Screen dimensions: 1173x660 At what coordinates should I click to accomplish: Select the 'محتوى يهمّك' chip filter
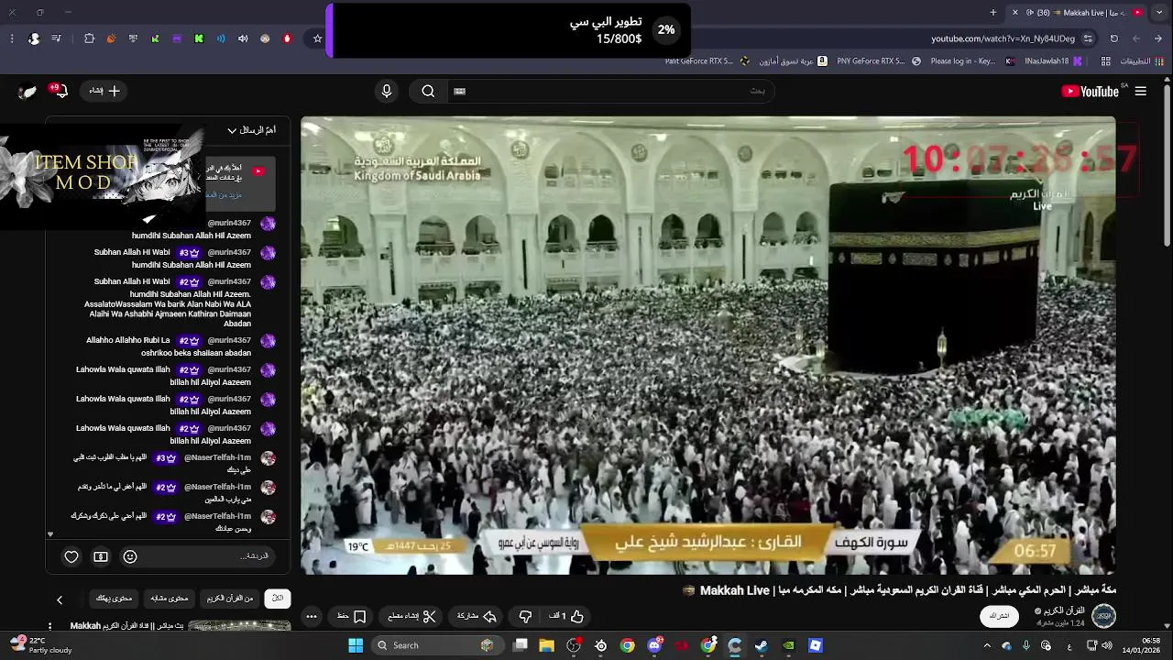pos(115,599)
